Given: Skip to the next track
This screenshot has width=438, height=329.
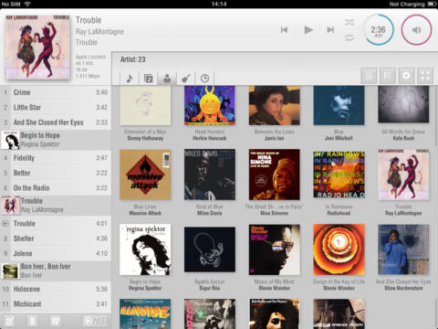Looking at the screenshot, I should (330, 29).
